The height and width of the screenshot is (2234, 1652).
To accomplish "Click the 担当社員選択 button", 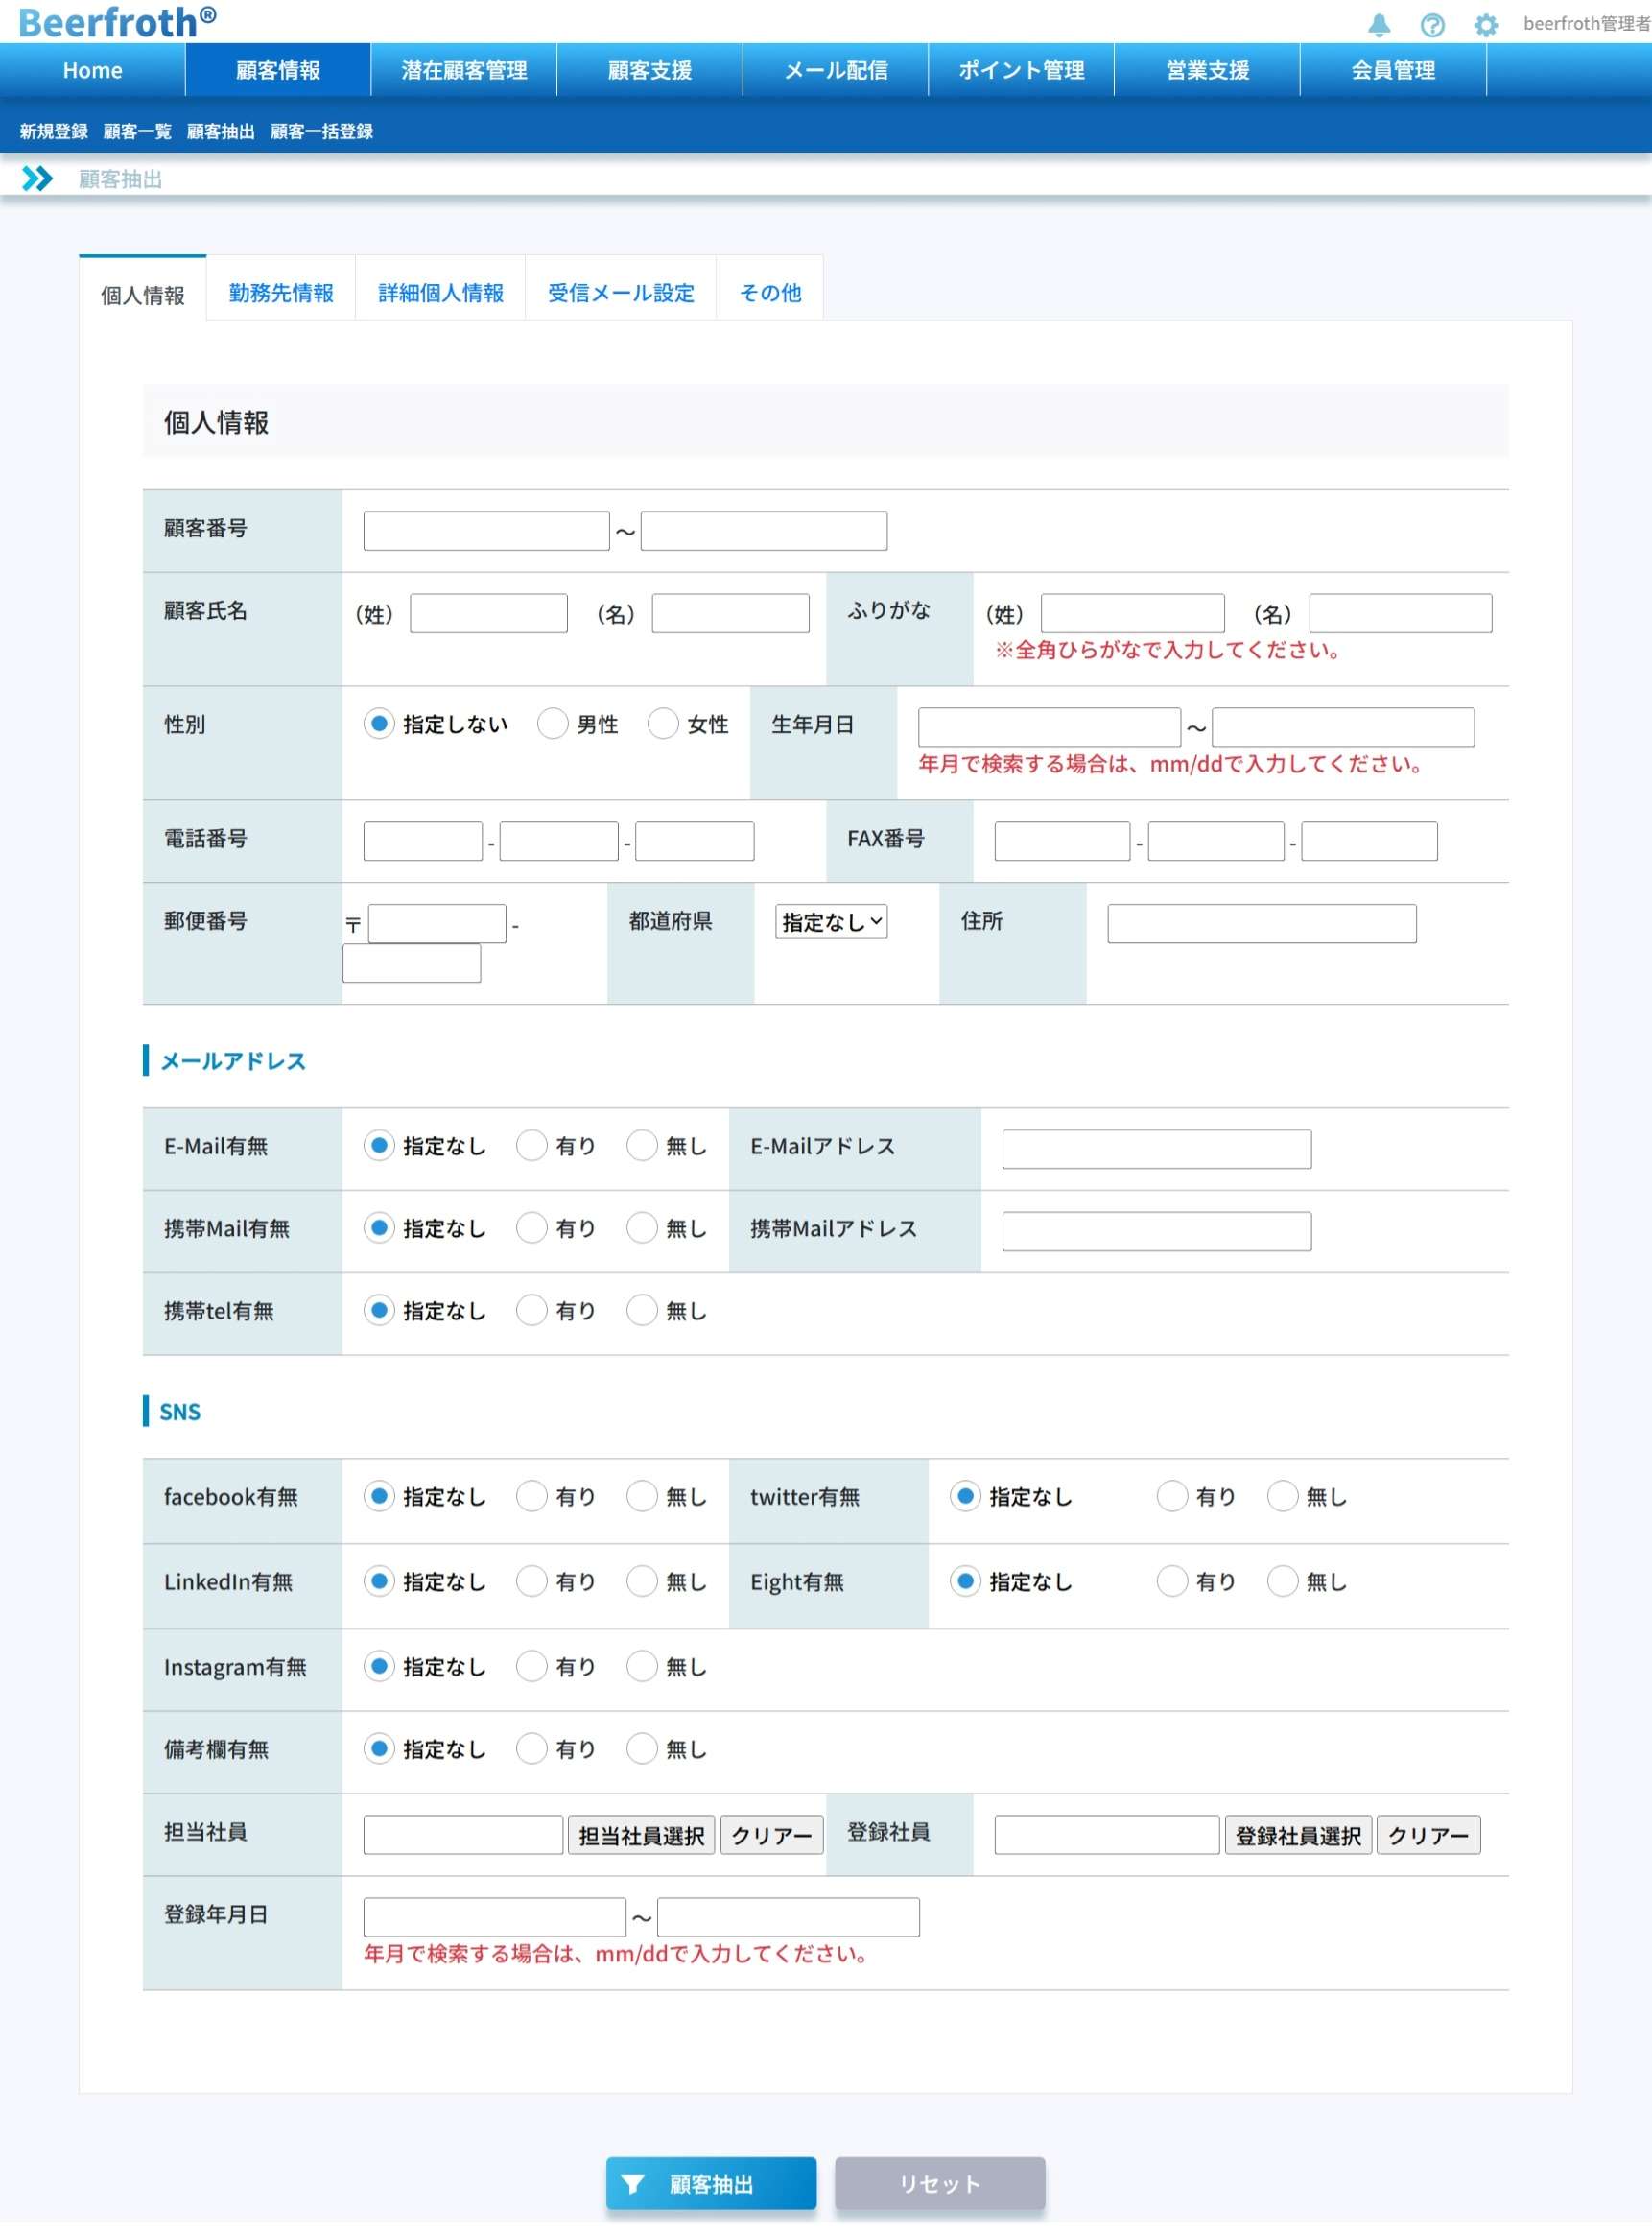I will click(641, 1836).
